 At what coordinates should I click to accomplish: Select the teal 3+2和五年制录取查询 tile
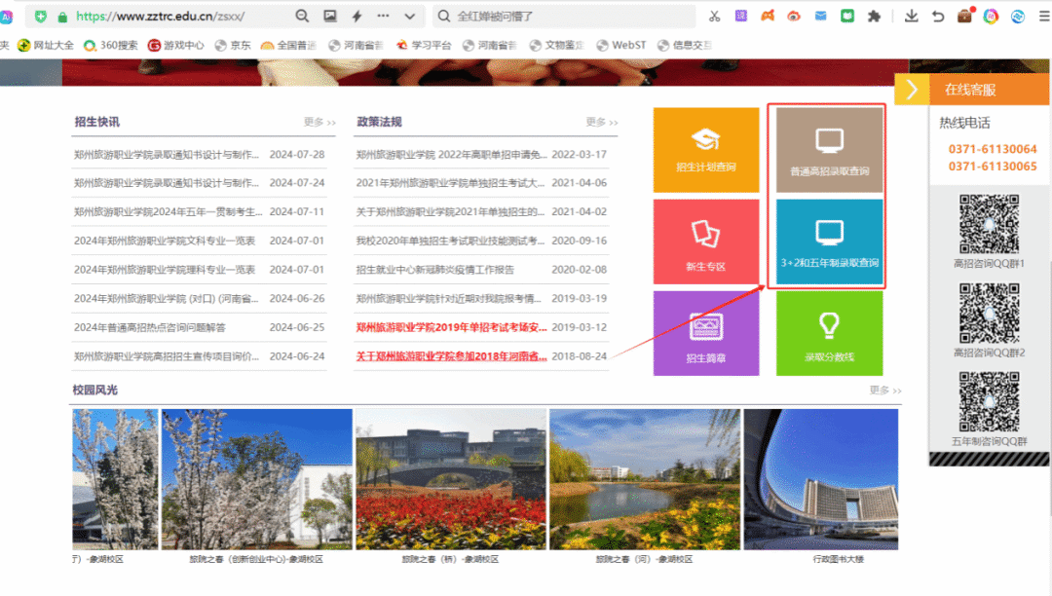(828, 242)
